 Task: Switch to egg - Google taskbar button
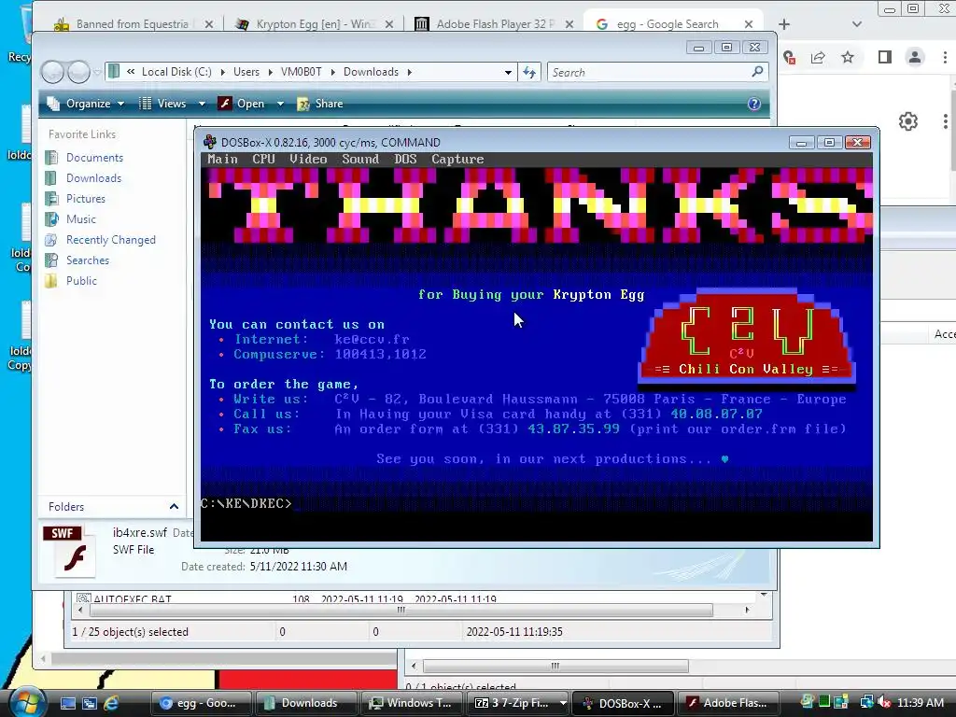click(x=202, y=703)
